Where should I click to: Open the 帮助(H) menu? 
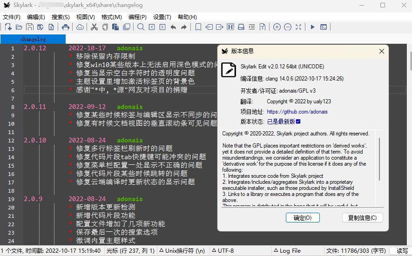pyautogui.click(x=187, y=17)
